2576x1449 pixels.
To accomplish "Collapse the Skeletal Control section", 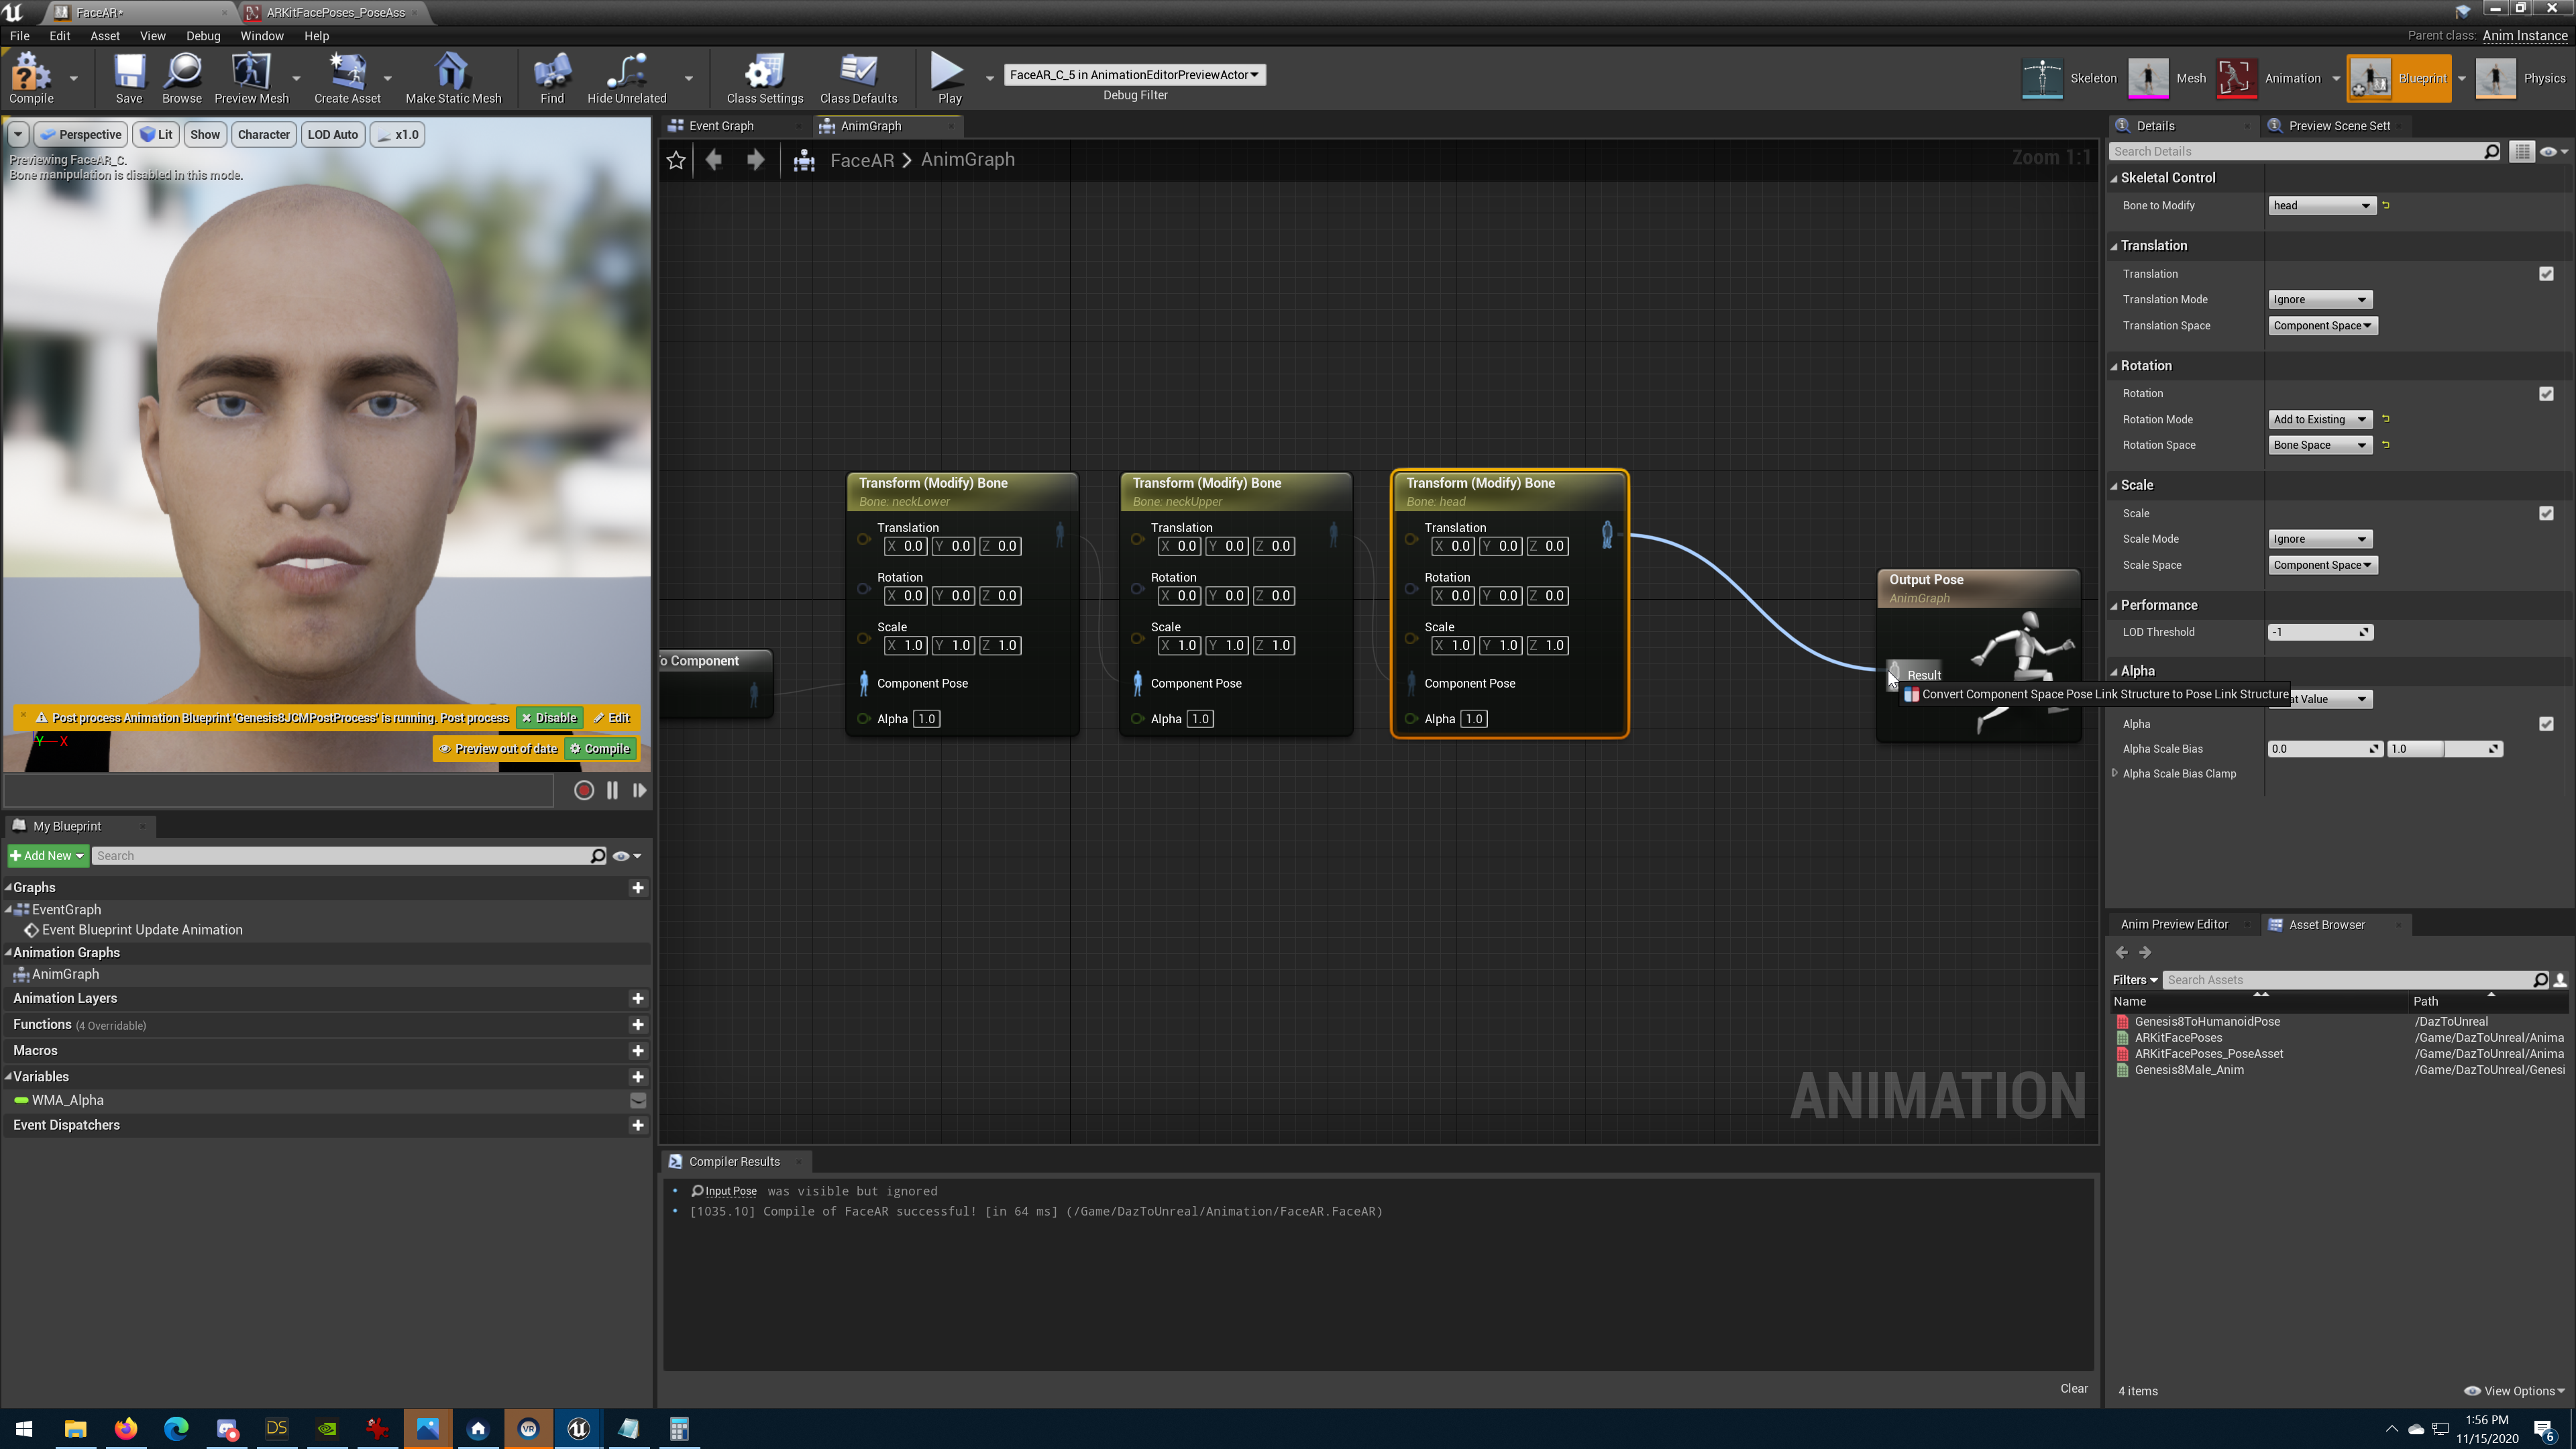I will [2115, 178].
